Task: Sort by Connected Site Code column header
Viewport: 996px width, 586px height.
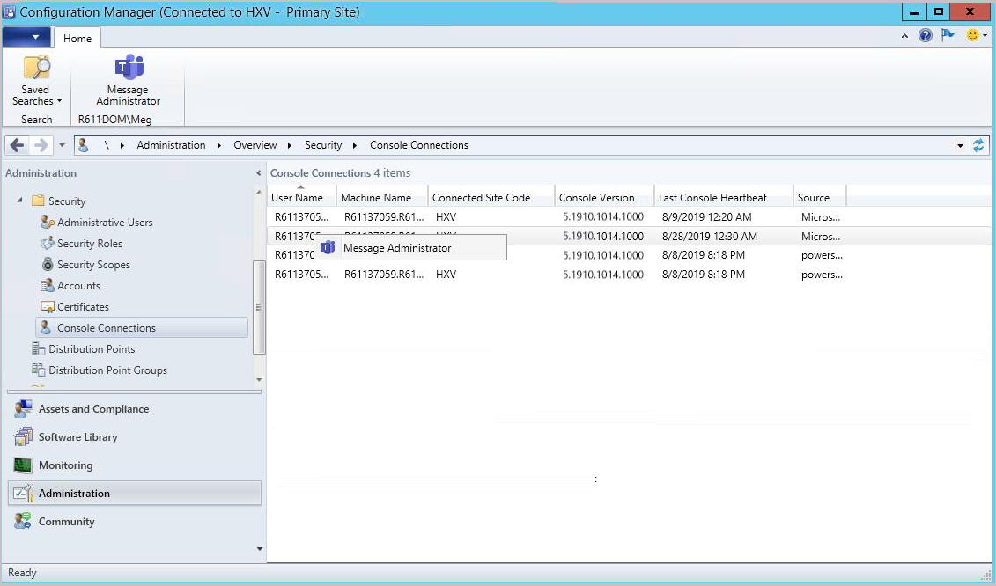Action: (x=491, y=197)
